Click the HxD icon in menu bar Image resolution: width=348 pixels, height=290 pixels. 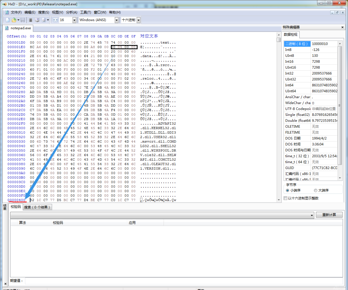(x=7, y=12)
